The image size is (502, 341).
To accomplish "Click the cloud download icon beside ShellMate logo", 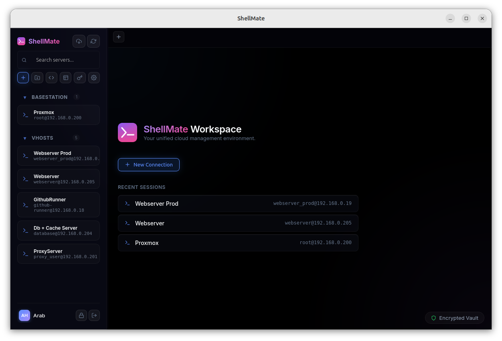I will [x=79, y=41].
